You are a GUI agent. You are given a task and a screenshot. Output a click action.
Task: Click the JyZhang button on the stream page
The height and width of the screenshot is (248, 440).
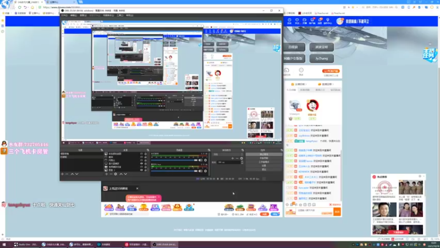coord(322,58)
